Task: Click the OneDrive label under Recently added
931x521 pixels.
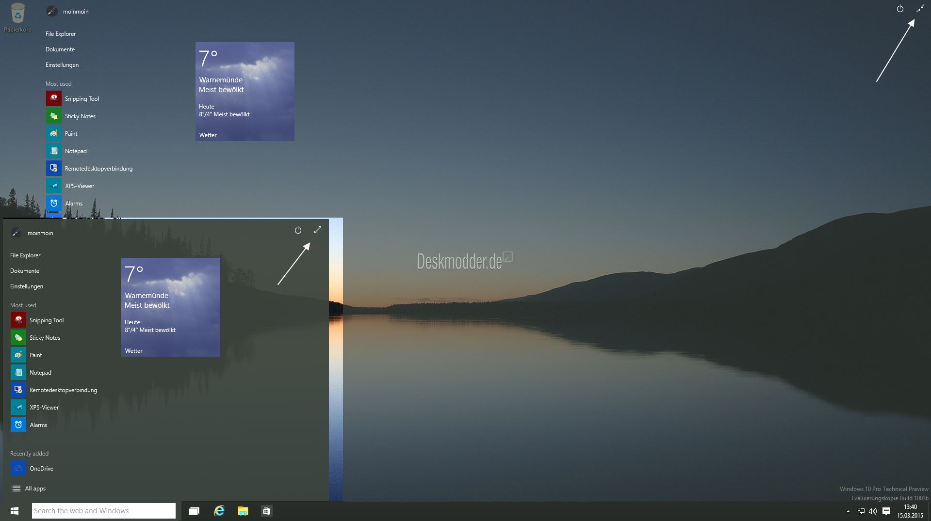Action: tap(41, 469)
